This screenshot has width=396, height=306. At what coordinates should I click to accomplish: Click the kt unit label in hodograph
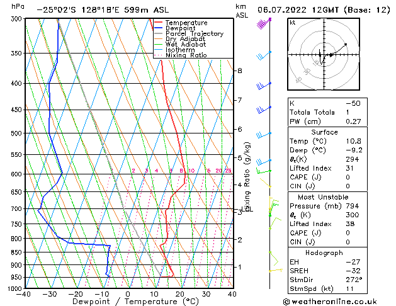click(293, 23)
